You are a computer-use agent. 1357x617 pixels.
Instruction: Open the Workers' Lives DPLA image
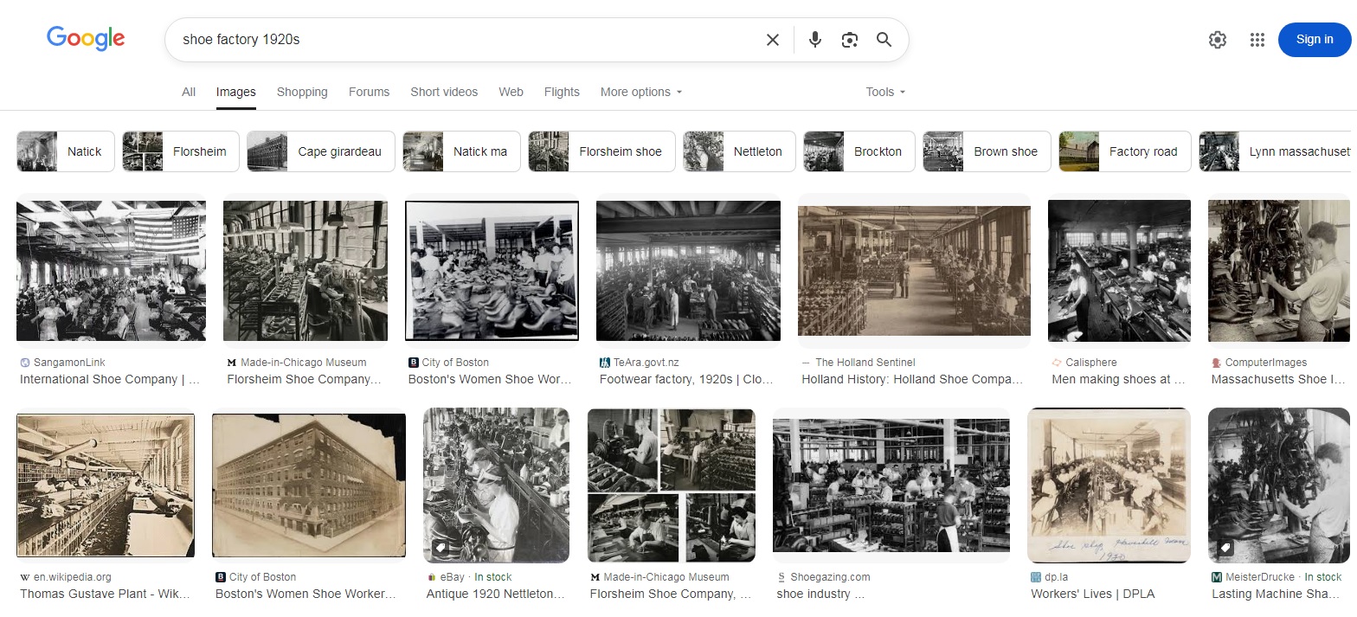(1109, 485)
